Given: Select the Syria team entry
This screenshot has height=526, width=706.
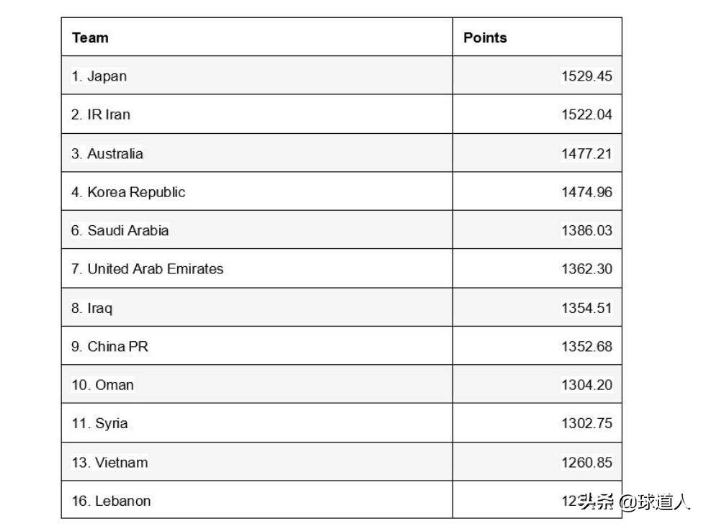Looking at the screenshot, I should 99,423.
